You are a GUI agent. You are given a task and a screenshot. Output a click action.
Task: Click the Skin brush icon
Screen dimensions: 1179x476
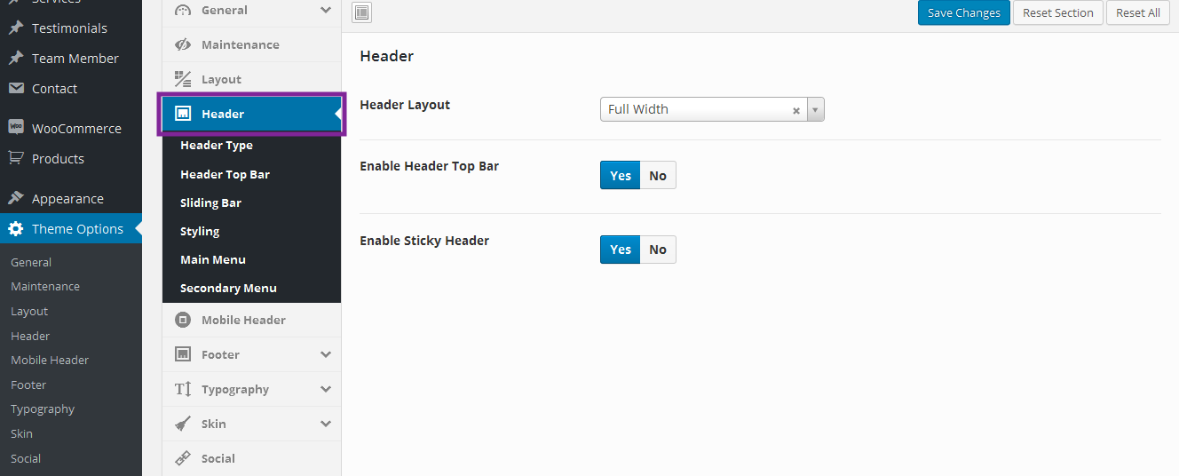183,424
